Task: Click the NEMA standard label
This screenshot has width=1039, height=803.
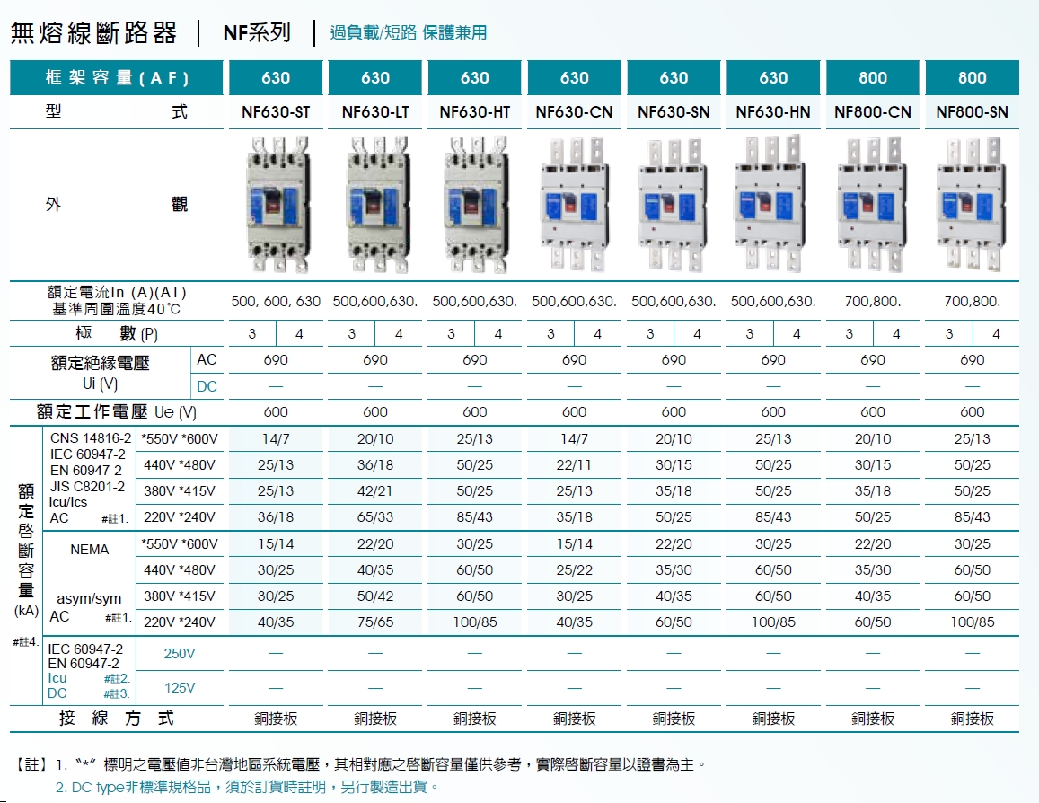Action: 90,549
